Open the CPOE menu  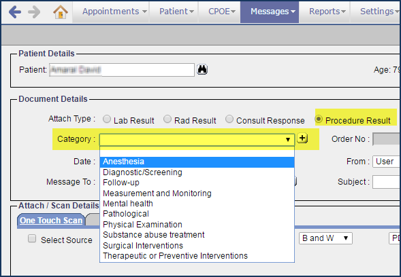(x=222, y=12)
